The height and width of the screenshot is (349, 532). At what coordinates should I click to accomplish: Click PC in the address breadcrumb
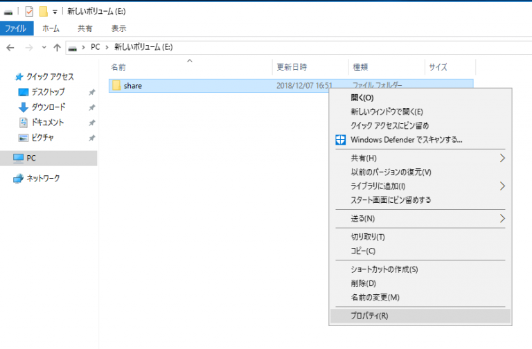click(x=96, y=47)
